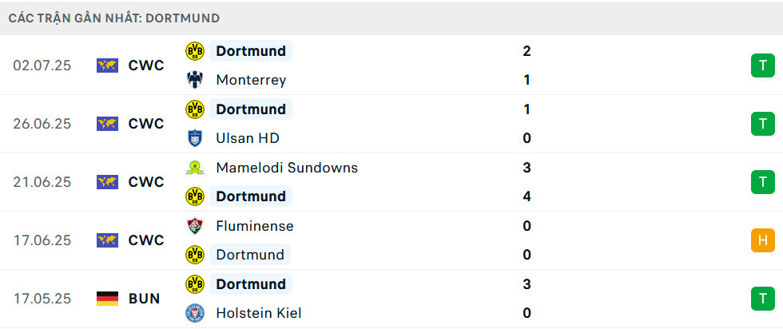Open Dortmund link in the Ulsan HD match
This screenshot has width=783, height=329.
(x=251, y=109)
